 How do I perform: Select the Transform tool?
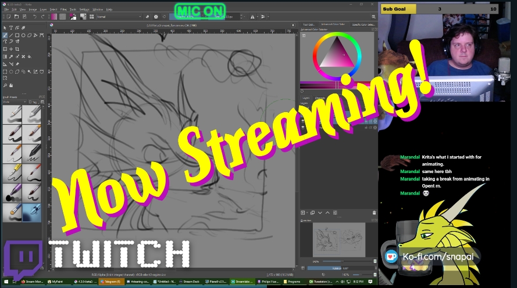point(5,49)
